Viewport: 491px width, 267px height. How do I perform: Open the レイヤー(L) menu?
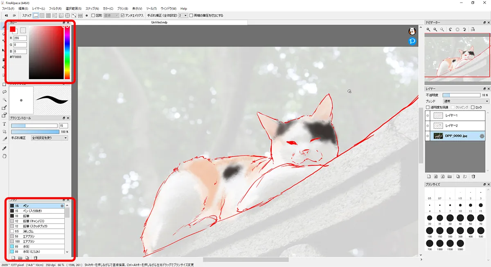point(39,8)
